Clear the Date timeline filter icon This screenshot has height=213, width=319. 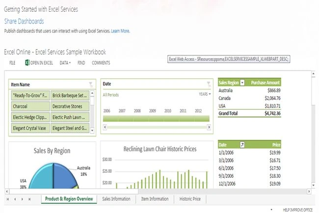click(209, 84)
